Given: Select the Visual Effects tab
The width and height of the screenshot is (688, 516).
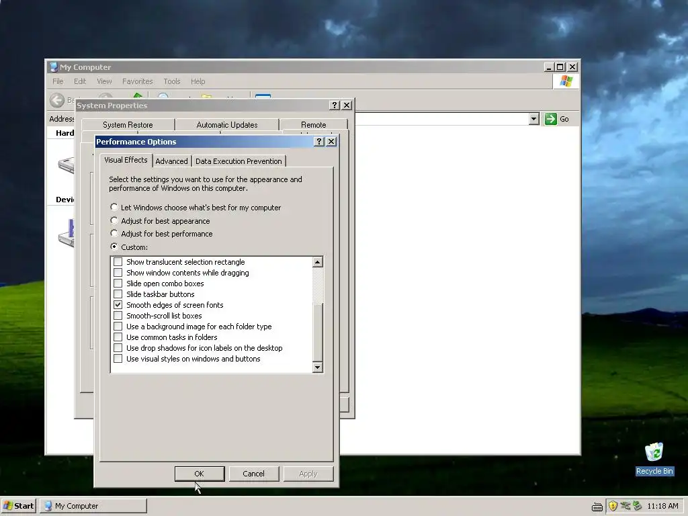Looking at the screenshot, I should point(126,160).
